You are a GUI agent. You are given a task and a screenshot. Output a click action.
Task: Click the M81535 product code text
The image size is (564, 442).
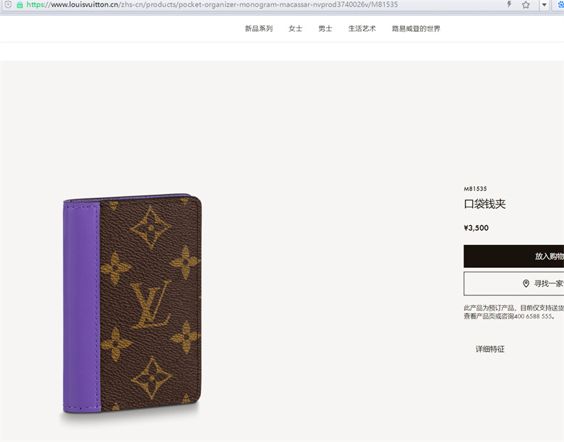point(475,188)
